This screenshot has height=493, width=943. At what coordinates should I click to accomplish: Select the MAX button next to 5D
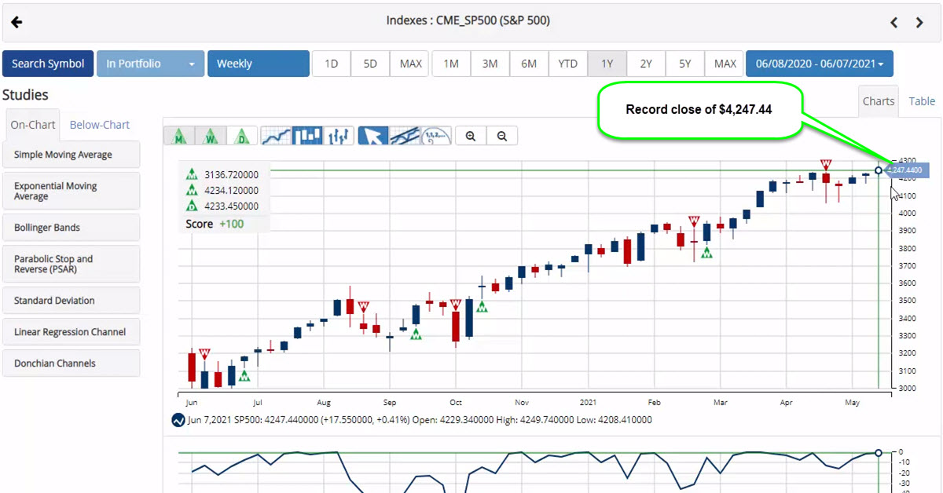[410, 64]
